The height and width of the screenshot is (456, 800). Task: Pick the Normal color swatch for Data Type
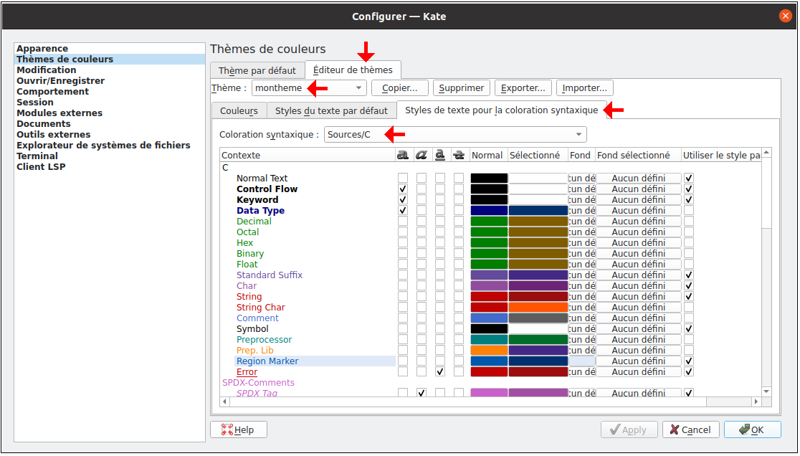489,210
